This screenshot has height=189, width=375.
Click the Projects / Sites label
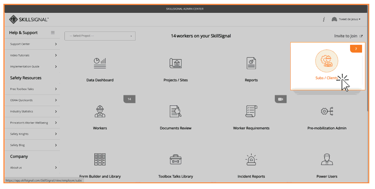pyautogui.click(x=175, y=80)
